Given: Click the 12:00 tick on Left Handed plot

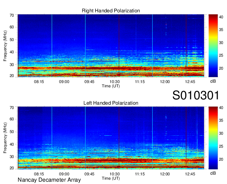Looking at the screenshot, I should (165, 174).
